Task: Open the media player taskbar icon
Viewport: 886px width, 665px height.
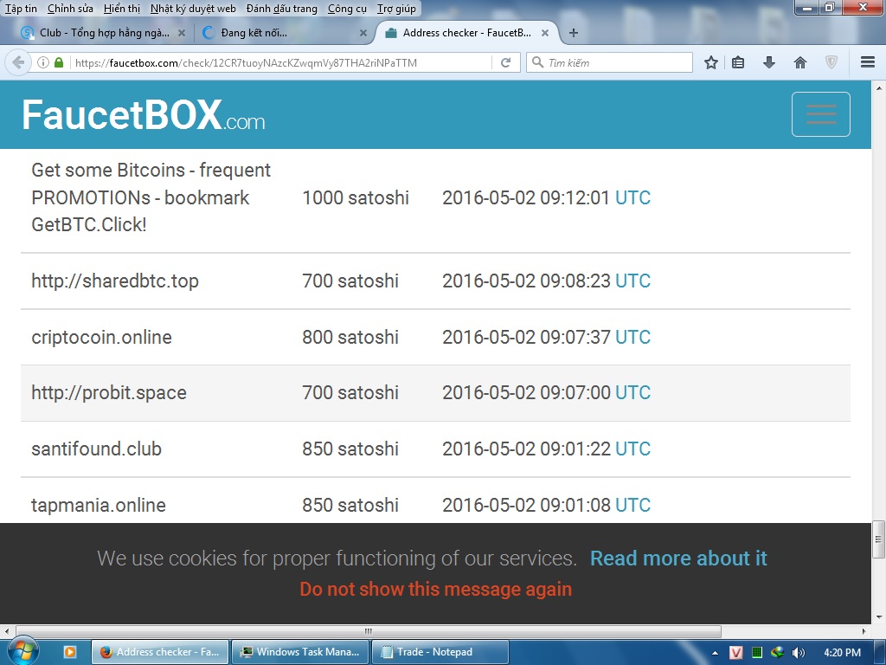Action: (69, 651)
